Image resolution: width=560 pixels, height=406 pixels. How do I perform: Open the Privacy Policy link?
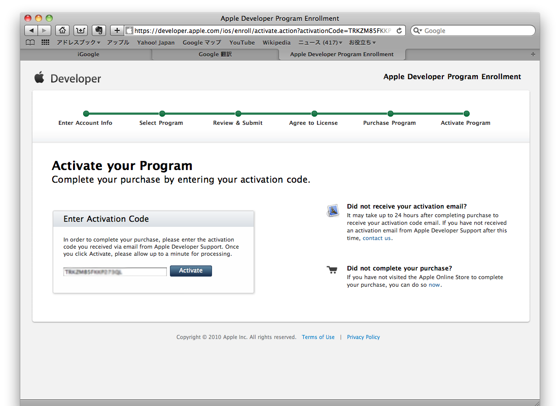(x=363, y=337)
